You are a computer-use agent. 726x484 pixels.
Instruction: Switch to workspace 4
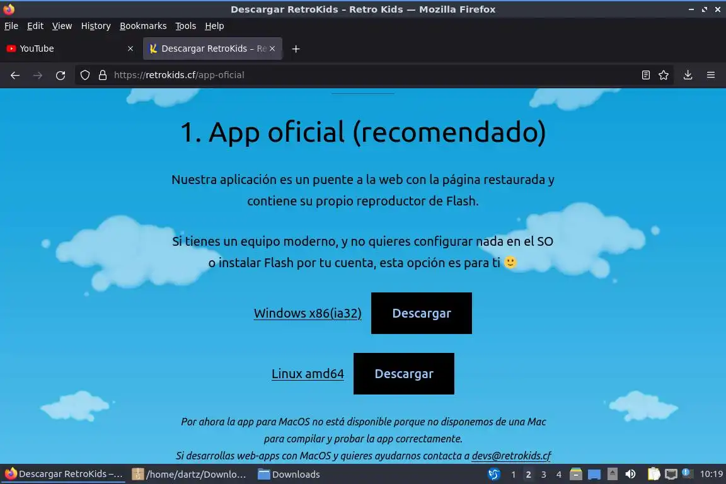pyautogui.click(x=559, y=475)
